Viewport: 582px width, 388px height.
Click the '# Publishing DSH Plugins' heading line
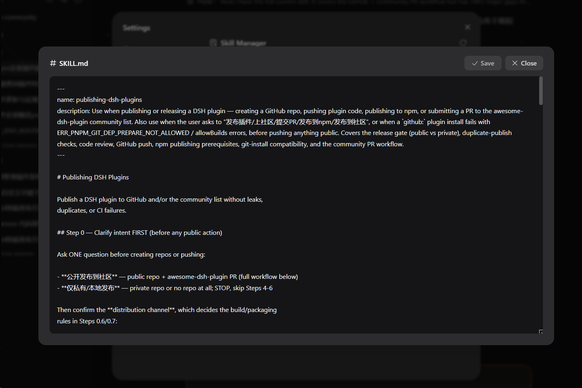(x=93, y=177)
